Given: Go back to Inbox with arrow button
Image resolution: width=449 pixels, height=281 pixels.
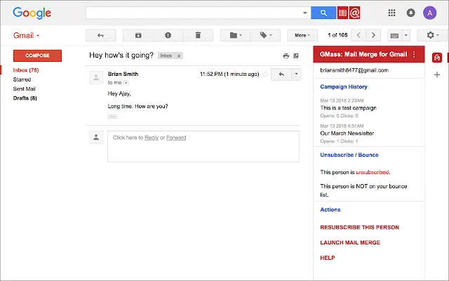Looking at the screenshot, I should point(100,35).
